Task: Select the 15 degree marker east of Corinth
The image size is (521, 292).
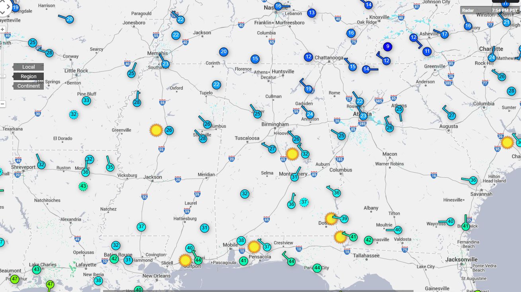Action: [255, 59]
